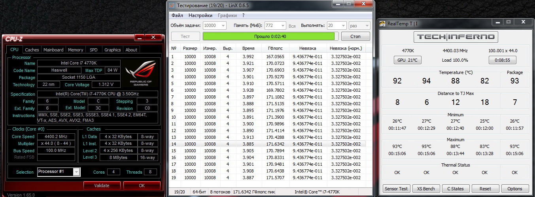Expand the Processor #1 selection dropdown

tap(76, 172)
